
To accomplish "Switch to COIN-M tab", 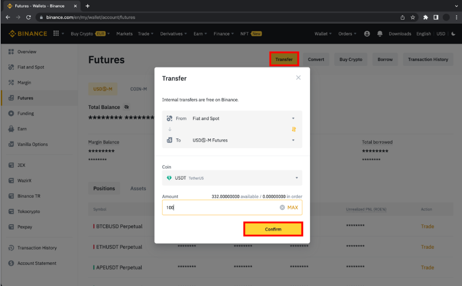I will tap(138, 89).
